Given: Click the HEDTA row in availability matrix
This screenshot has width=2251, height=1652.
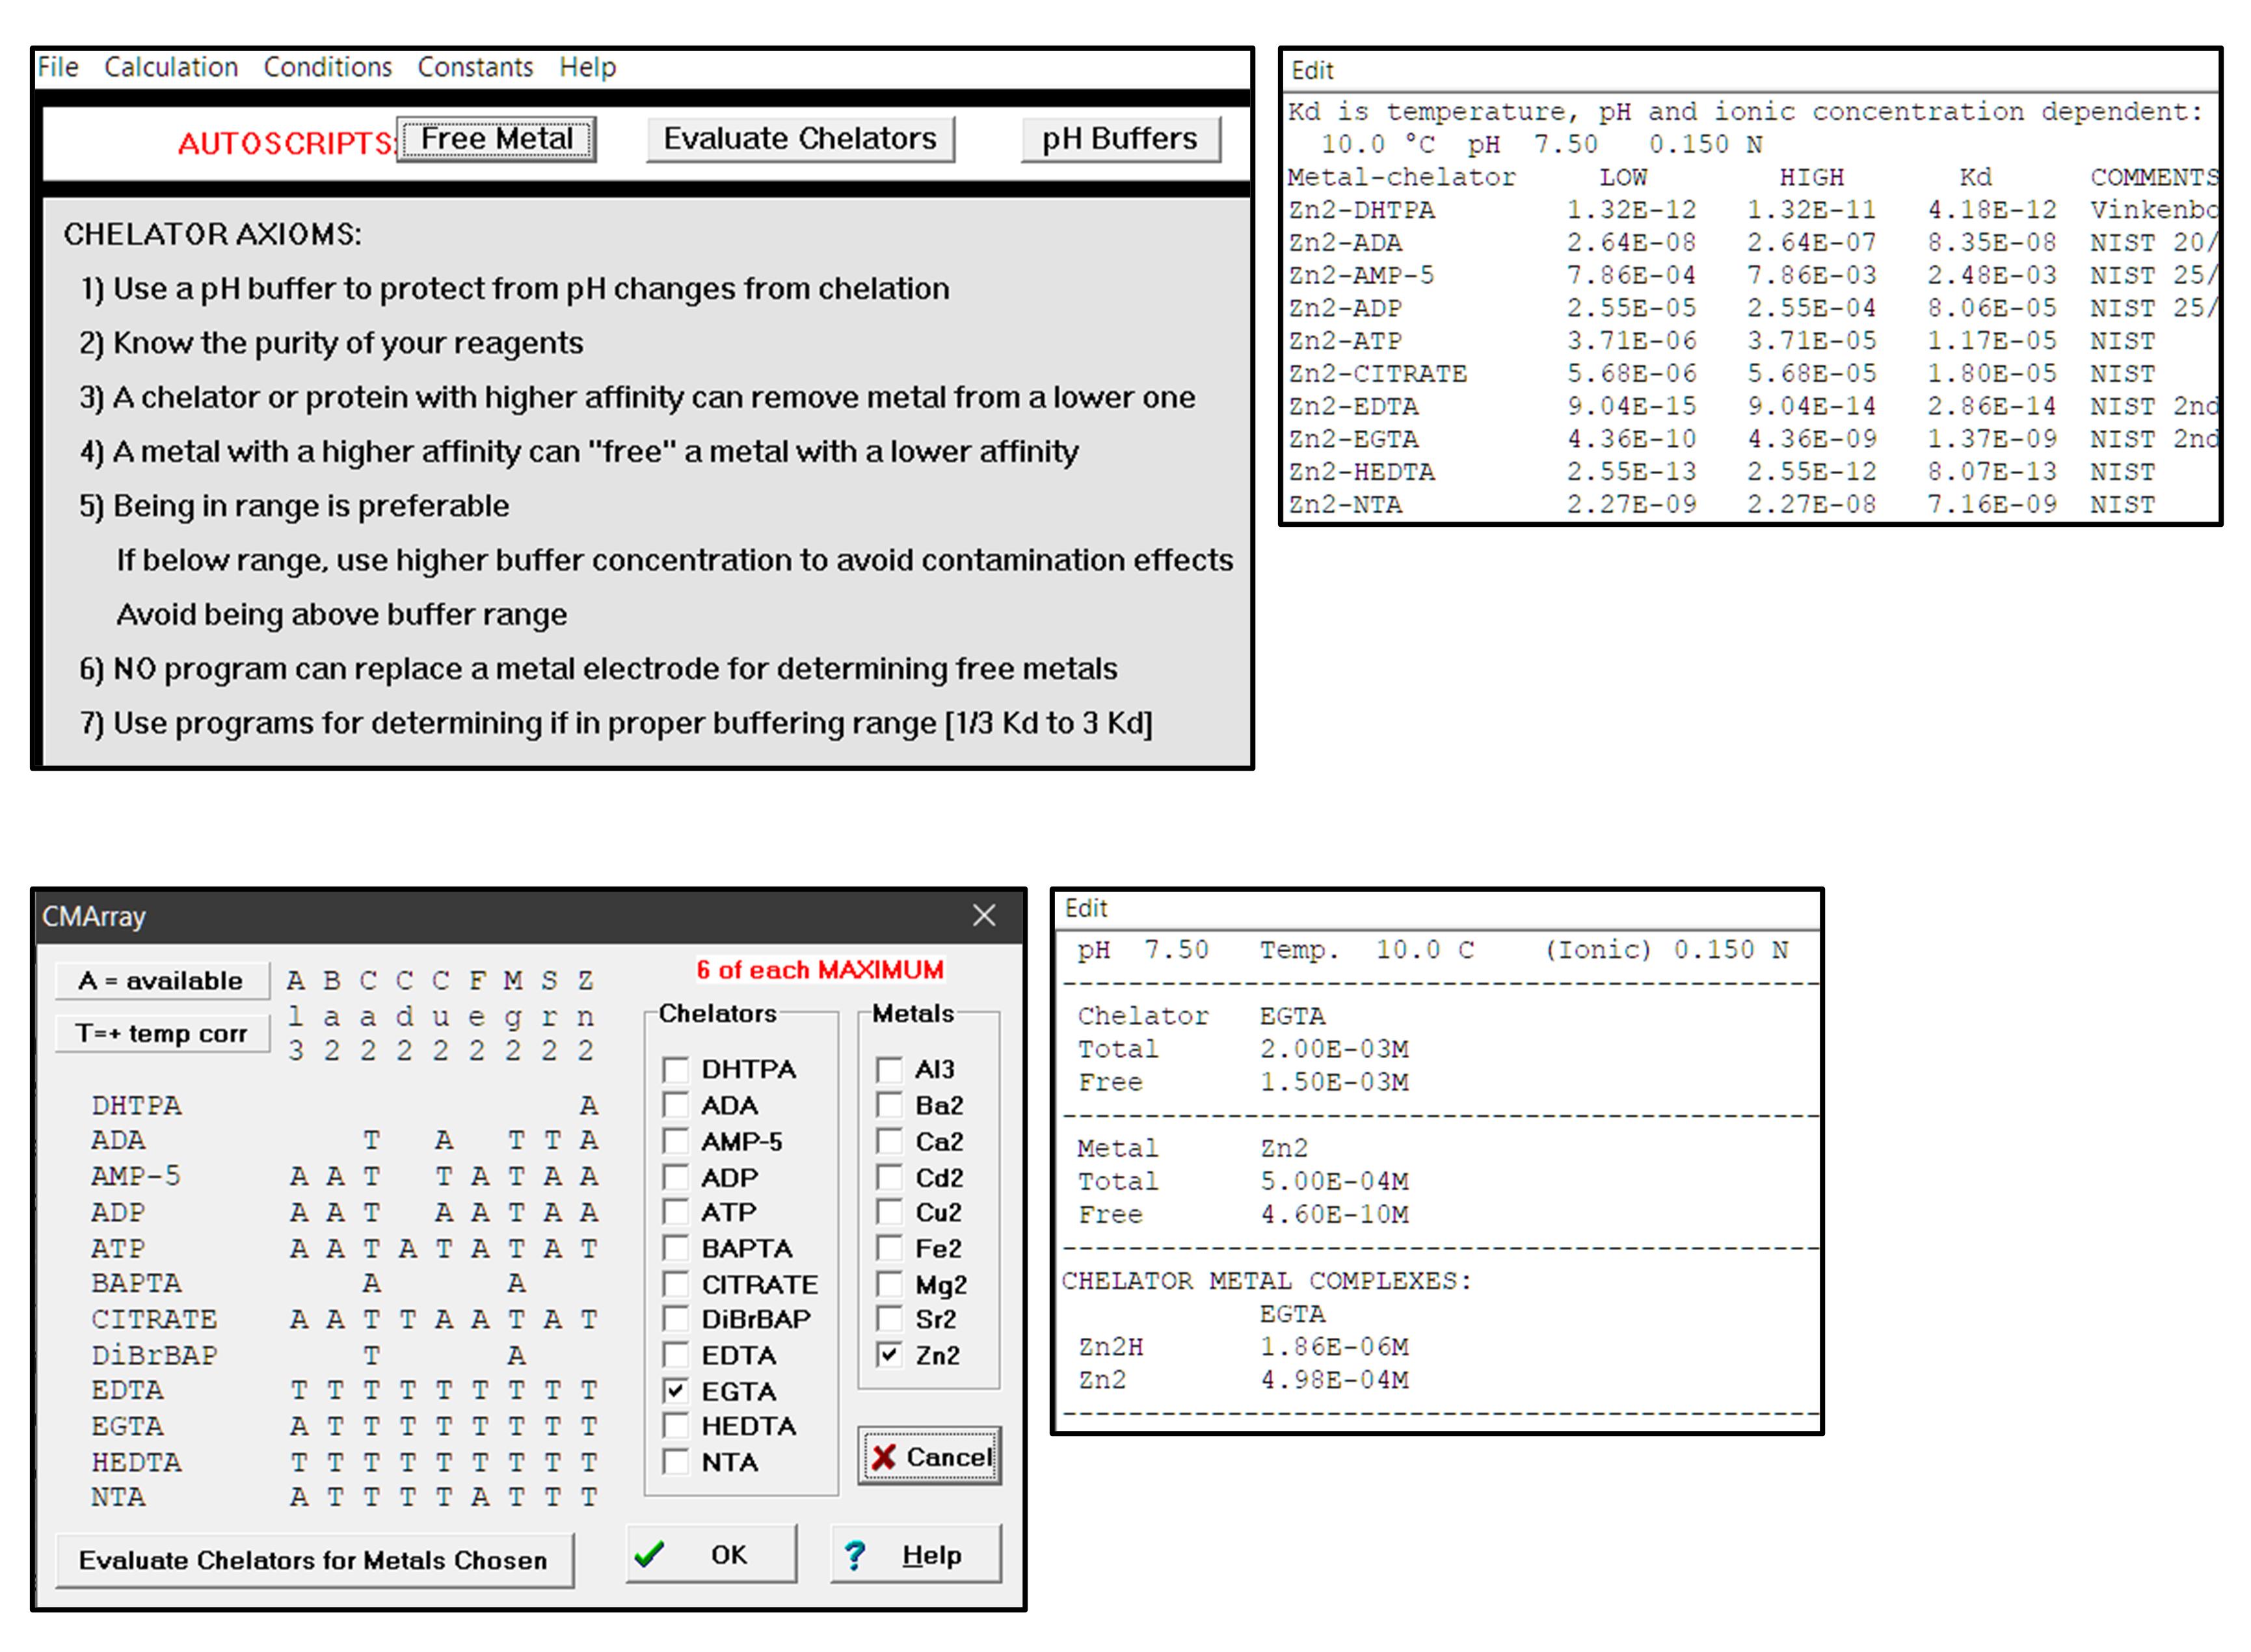Looking at the screenshot, I should tap(345, 1463).
